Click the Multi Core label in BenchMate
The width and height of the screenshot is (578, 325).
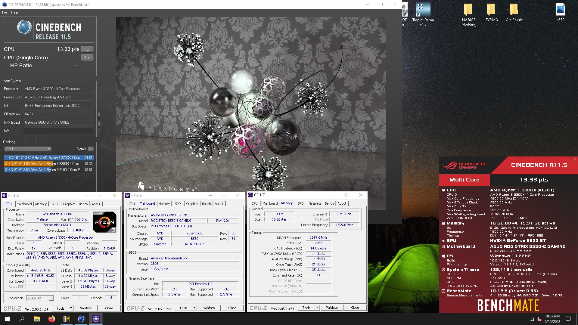point(465,180)
